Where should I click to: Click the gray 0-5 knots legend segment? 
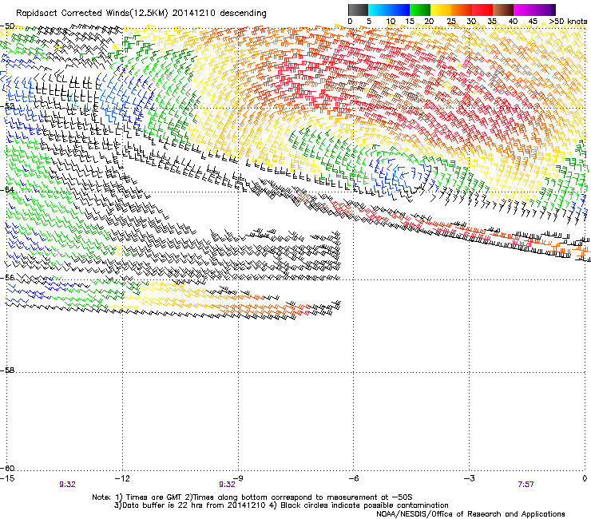[358, 10]
